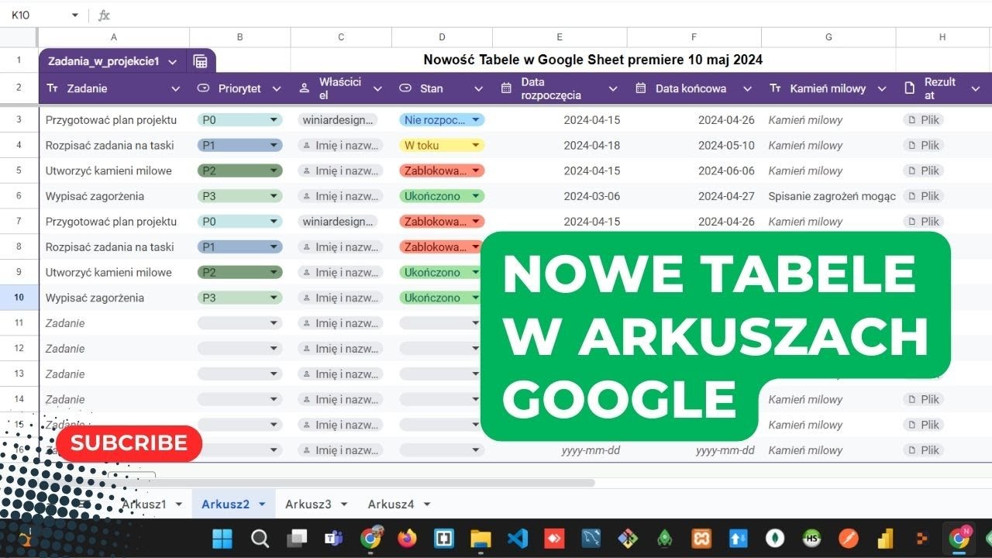Open AnyDesk from the taskbar
This screenshot has height=558, width=992.
(555, 538)
